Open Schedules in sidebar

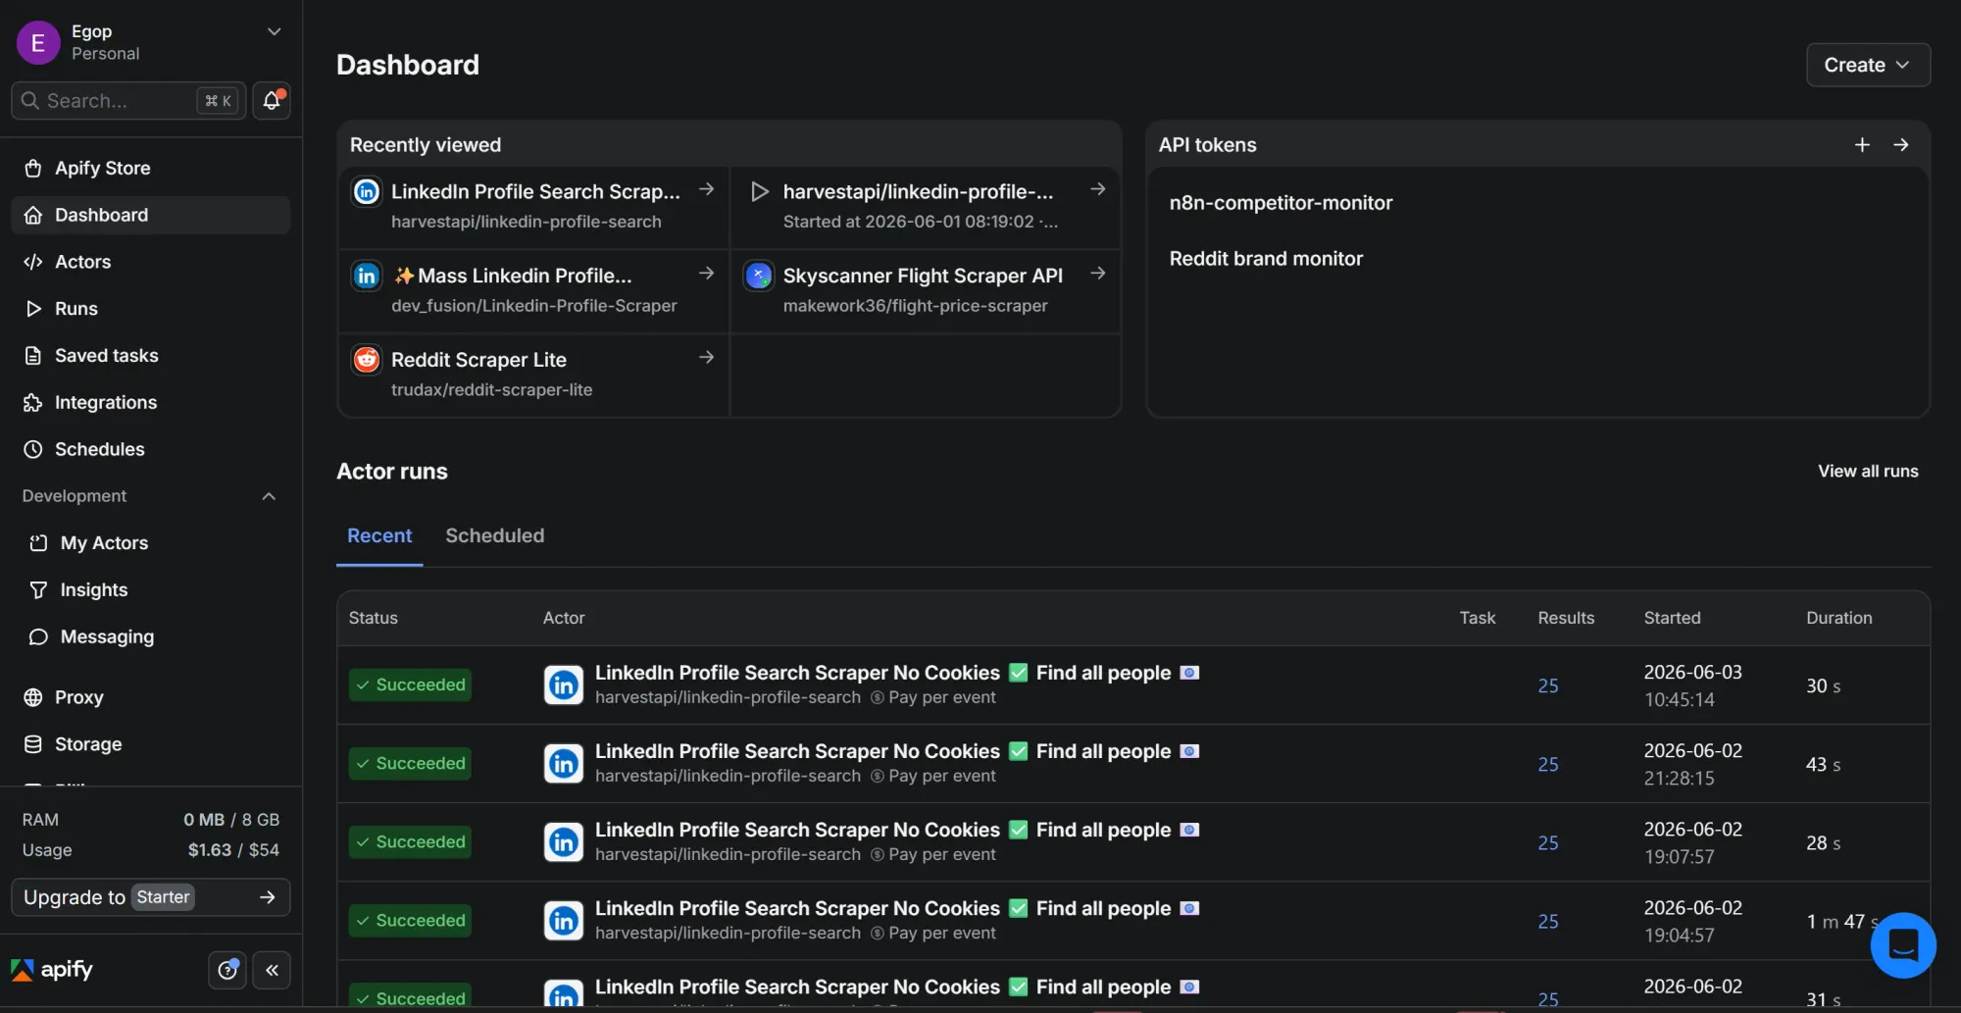[151, 449]
